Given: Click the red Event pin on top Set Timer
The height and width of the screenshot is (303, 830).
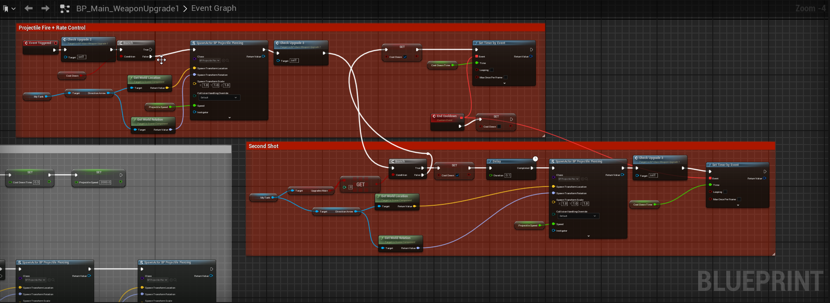Looking at the screenshot, I should (x=477, y=57).
